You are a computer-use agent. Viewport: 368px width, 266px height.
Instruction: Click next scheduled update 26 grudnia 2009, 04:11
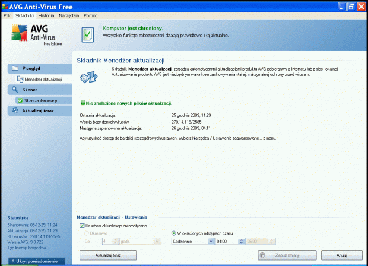pos(191,128)
